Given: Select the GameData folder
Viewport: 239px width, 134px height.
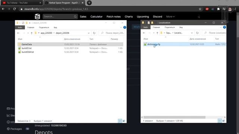Looking at the screenshot, I should click(x=70, y=44).
